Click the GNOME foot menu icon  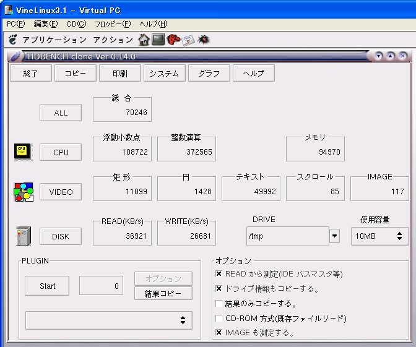(12, 40)
